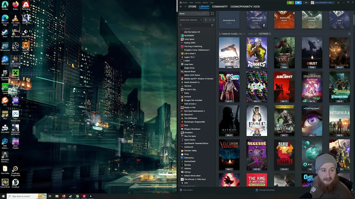Open the VLC media player desktop icon
Viewport: 355px width, 199px height.
(16, 20)
